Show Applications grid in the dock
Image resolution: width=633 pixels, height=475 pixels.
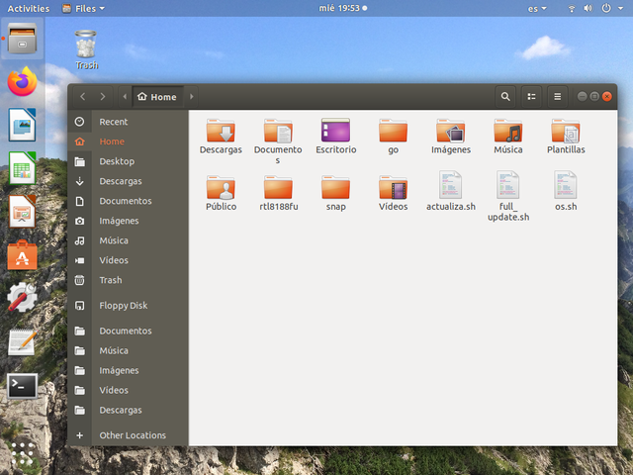(22, 454)
